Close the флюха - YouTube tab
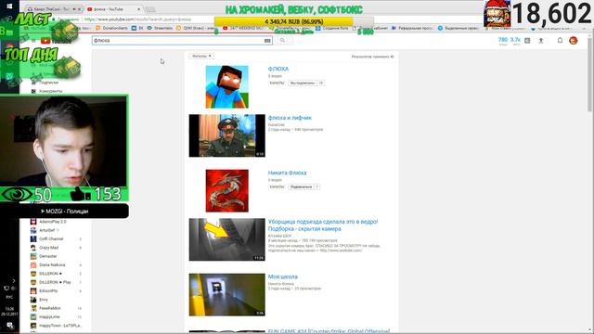 [138, 8]
